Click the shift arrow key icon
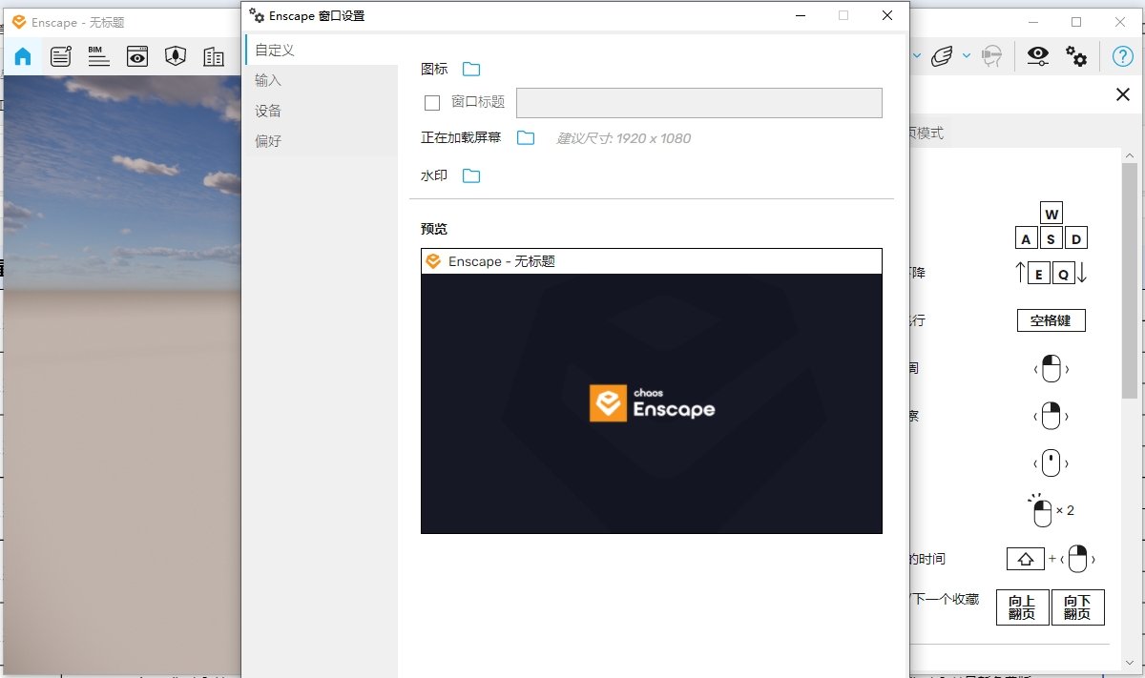This screenshot has height=678, width=1145. click(x=1026, y=559)
